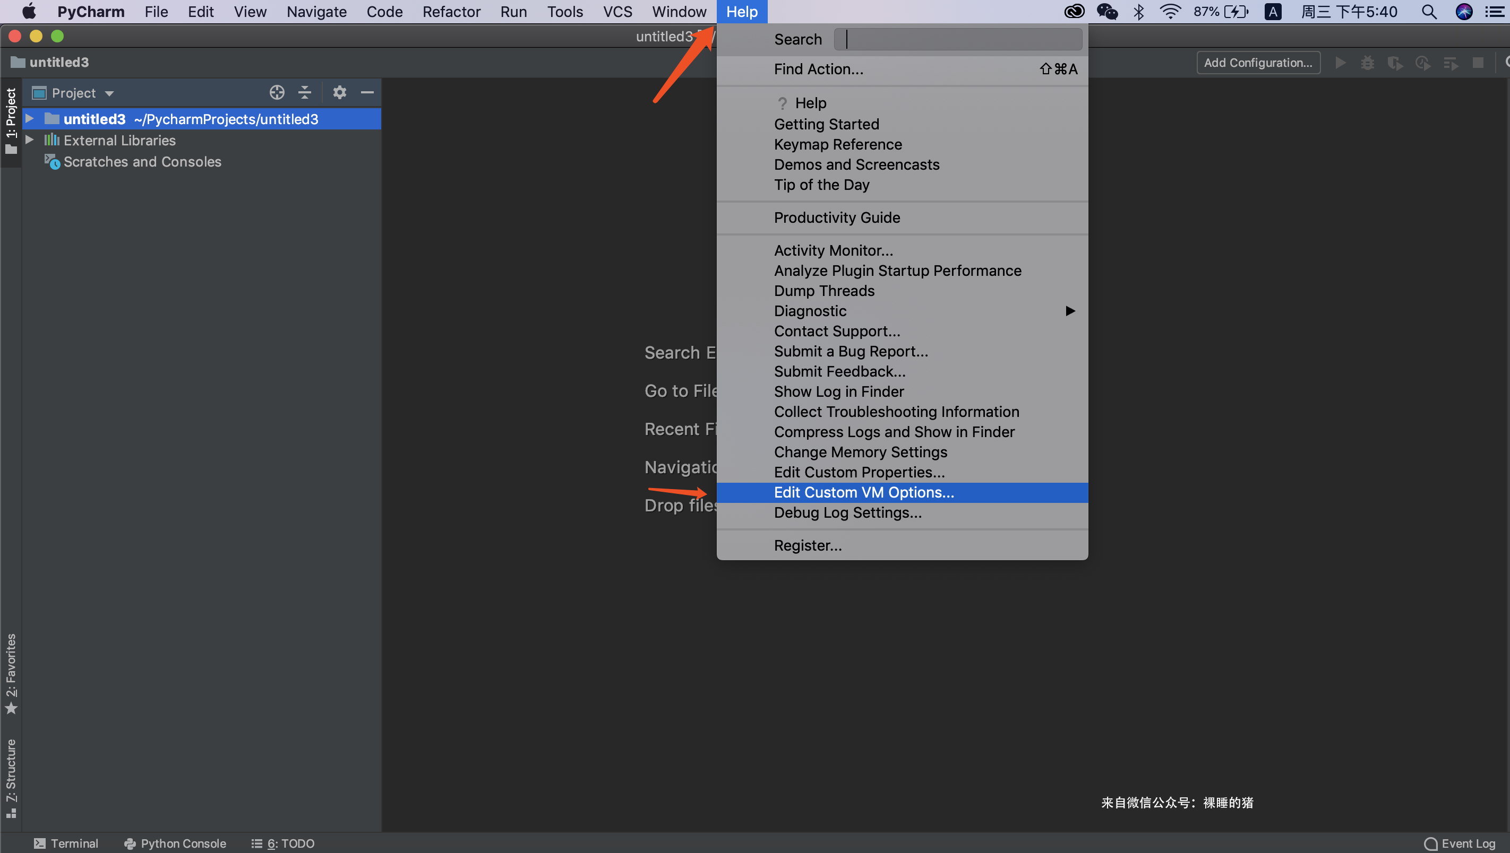Click the Profile icon in toolbar
The image size is (1510, 853).
point(1423,63)
